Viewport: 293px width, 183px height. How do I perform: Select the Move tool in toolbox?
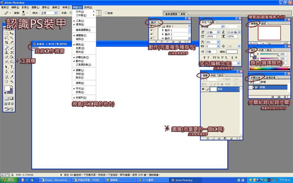pos(12,33)
